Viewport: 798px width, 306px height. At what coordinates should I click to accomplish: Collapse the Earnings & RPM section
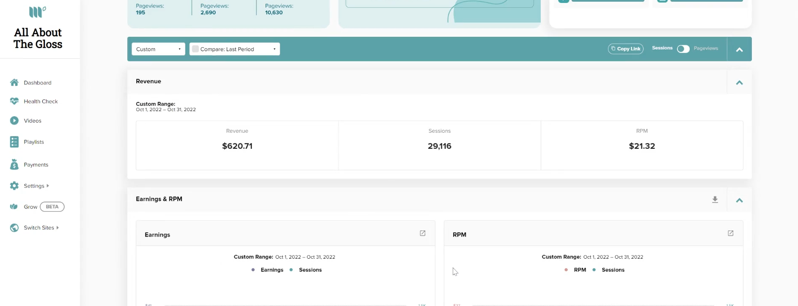click(x=739, y=200)
